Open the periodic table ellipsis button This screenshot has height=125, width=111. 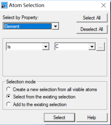tap(100, 47)
